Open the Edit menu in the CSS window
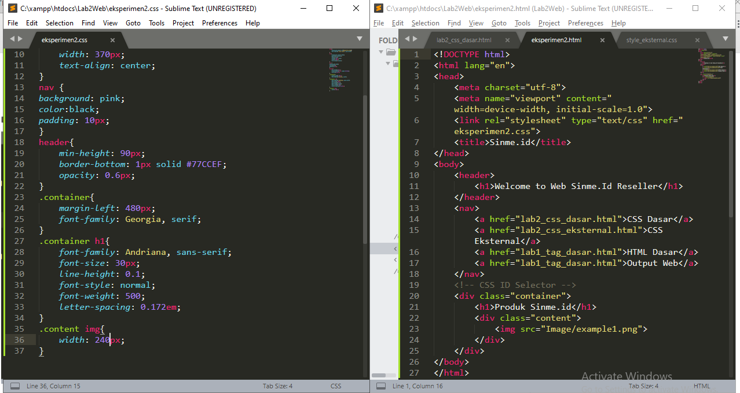The height and width of the screenshot is (393, 740). coord(32,23)
